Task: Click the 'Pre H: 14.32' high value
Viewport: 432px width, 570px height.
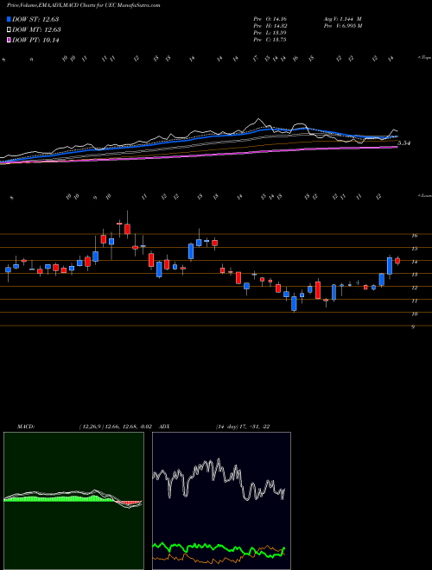Action: 271,26
